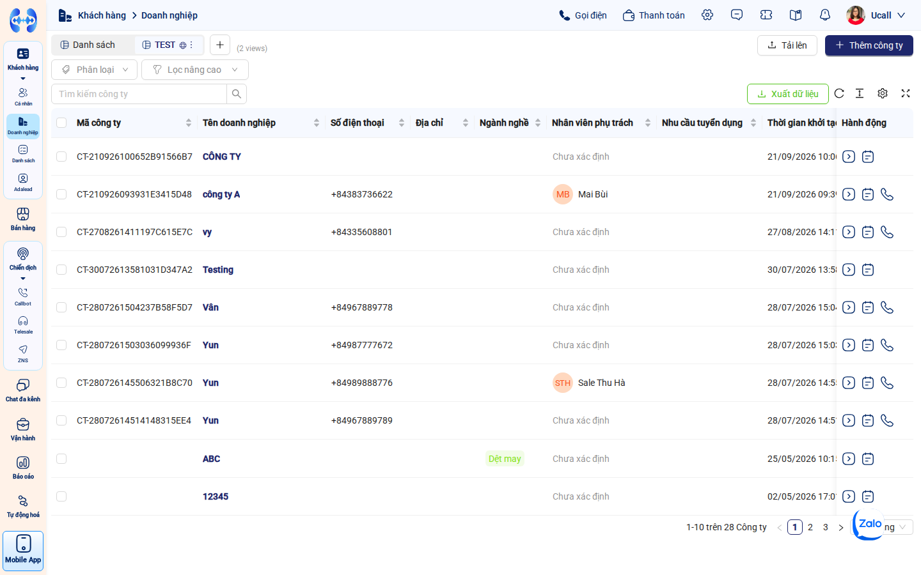This screenshot has height=575, width=921.
Task: Open Telesale in sidebar
Action: coord(23,325)
